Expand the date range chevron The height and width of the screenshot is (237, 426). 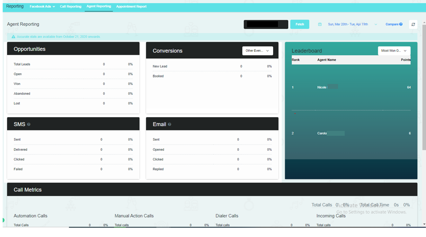tap(376, 24)
